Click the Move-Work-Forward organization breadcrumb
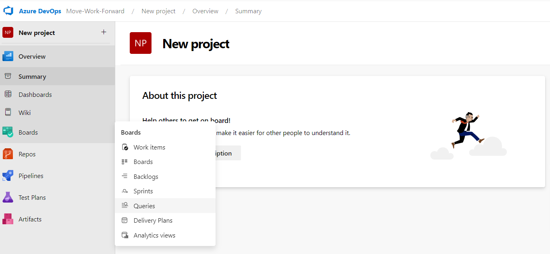The image size is (550, 254). (95, 11)
